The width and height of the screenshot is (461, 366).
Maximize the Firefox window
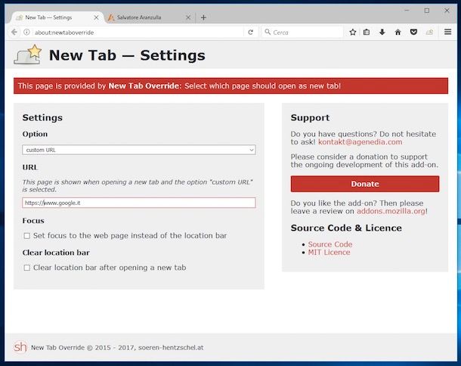click(427, 11)
